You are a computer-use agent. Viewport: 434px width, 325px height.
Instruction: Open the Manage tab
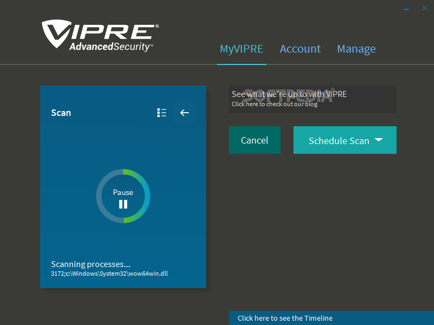(x=356, y=49)
